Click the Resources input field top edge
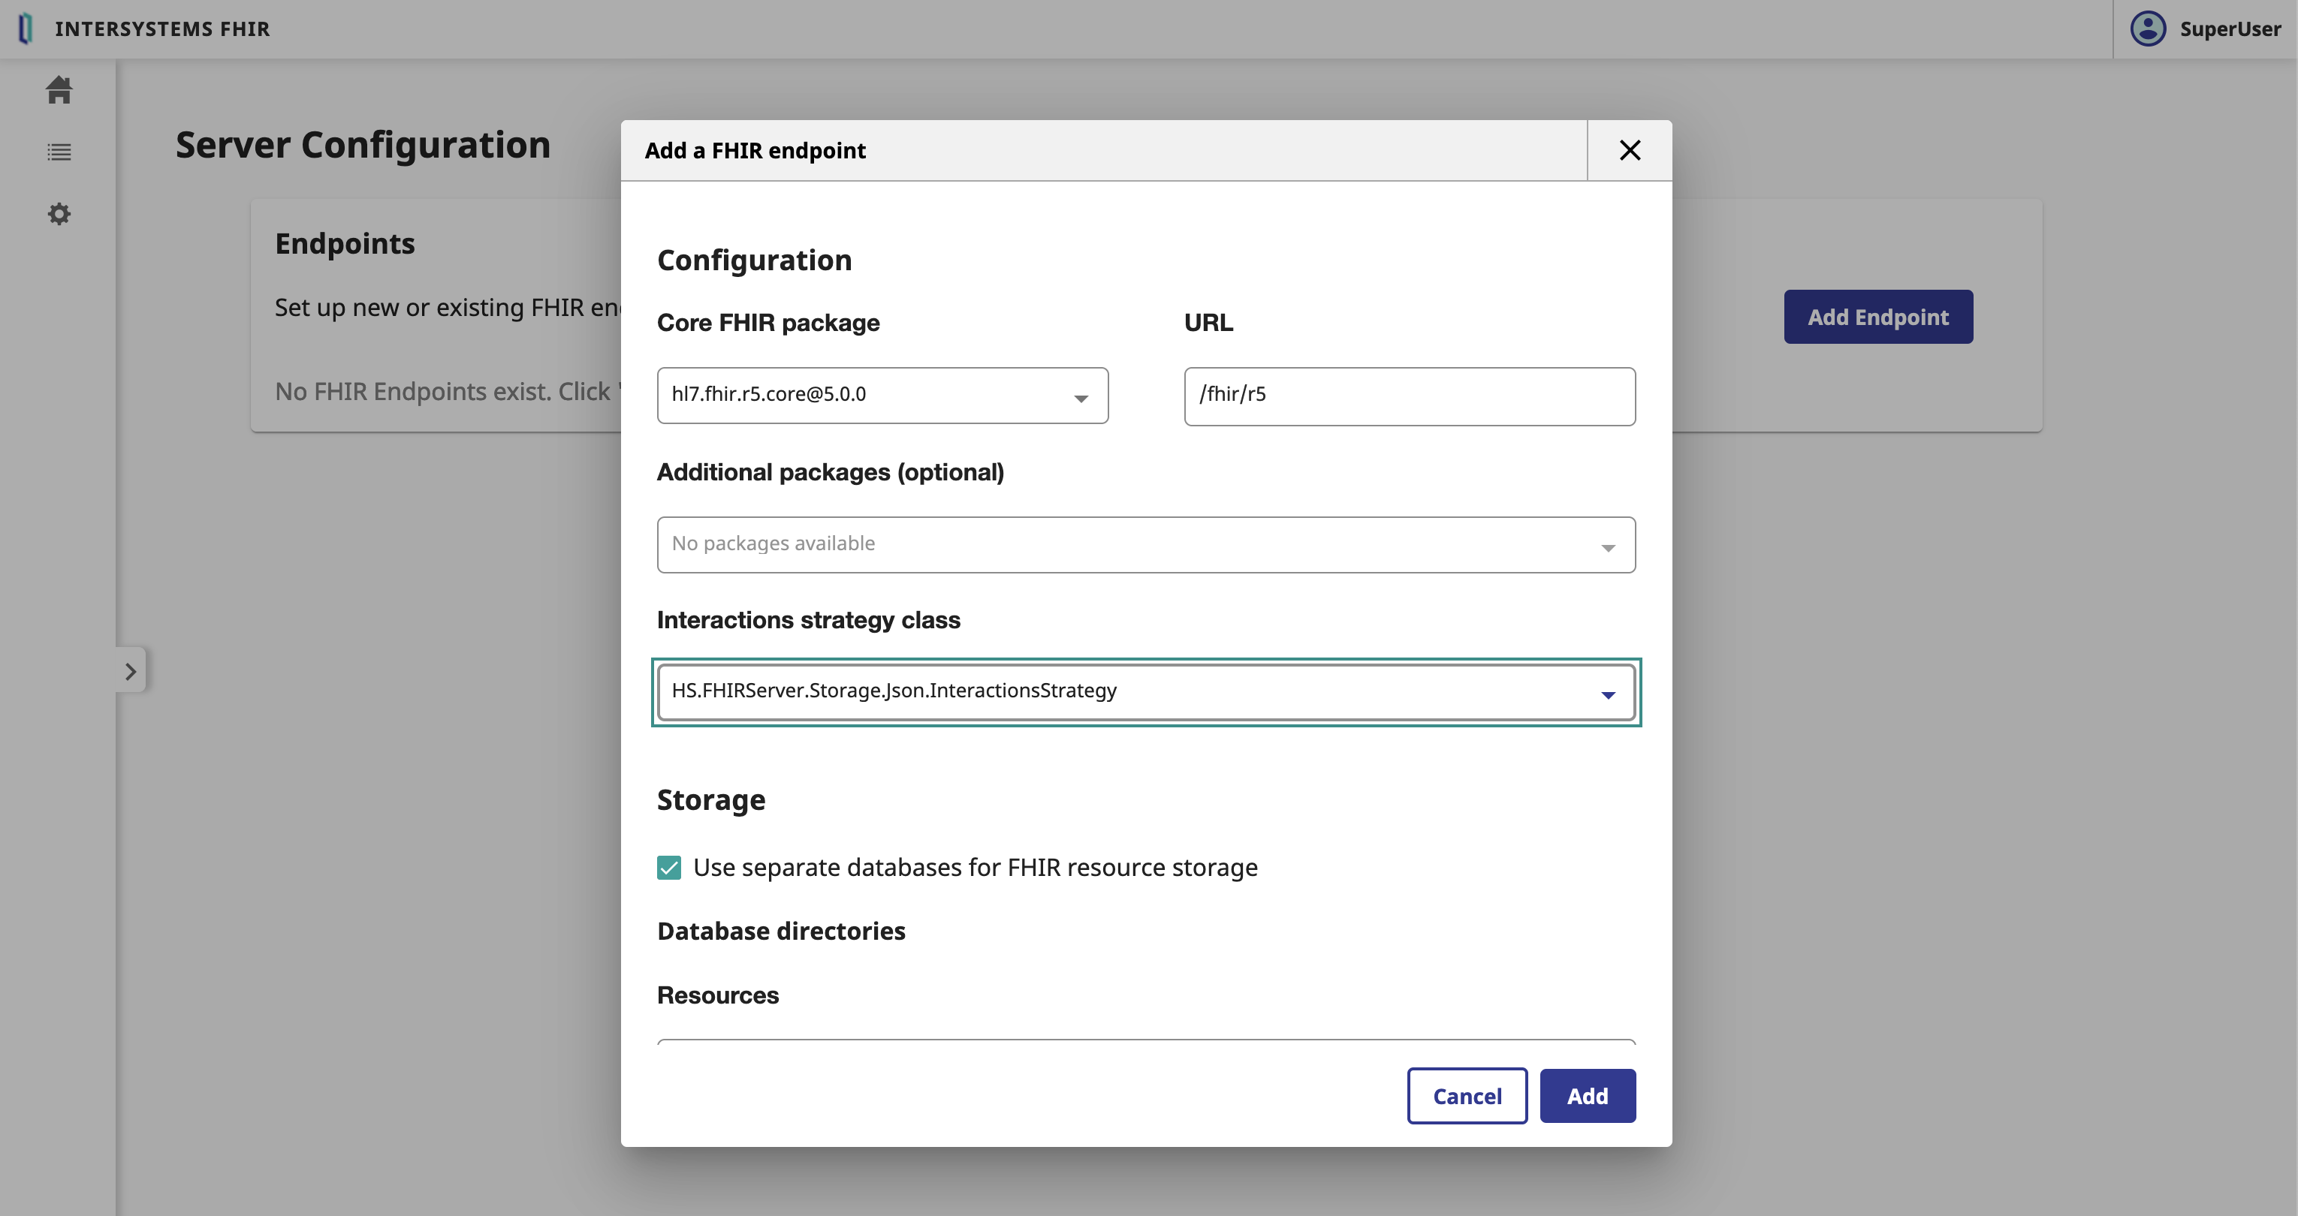 pos(1146,1041)
